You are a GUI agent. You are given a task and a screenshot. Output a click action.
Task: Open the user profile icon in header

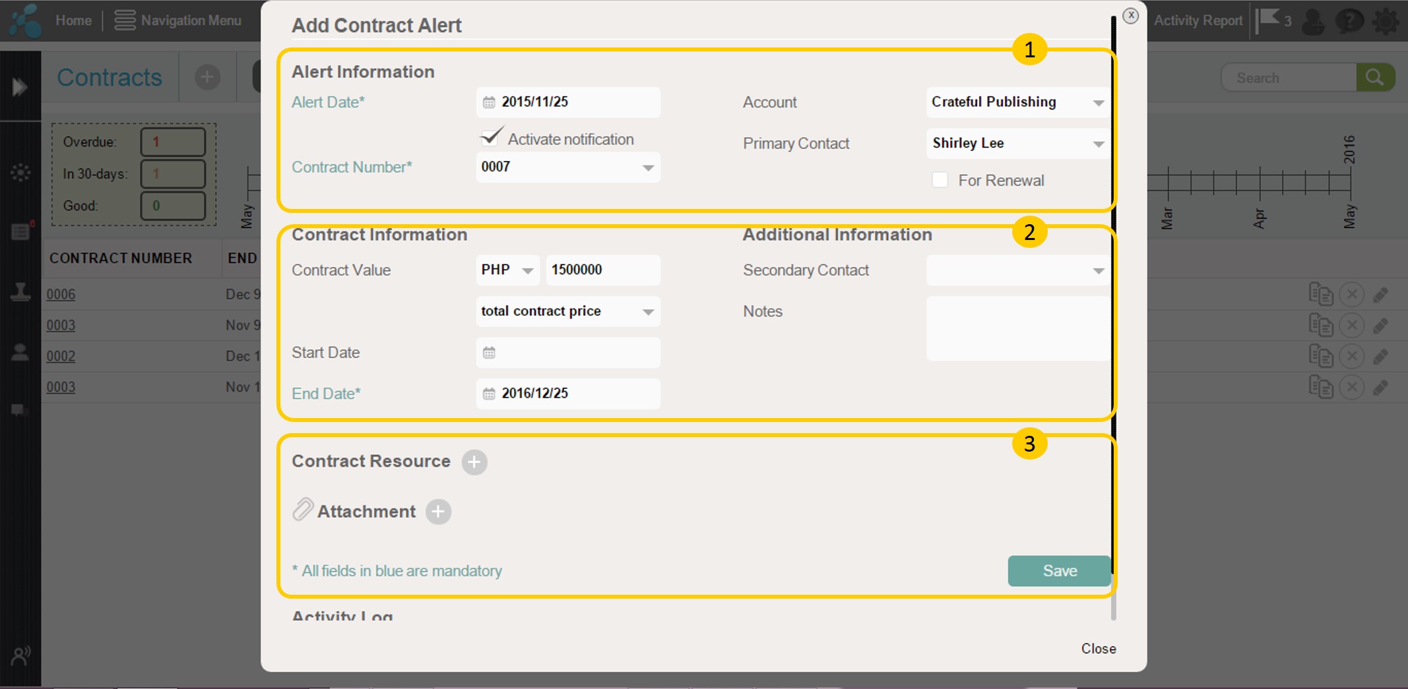pos(1314,21)
